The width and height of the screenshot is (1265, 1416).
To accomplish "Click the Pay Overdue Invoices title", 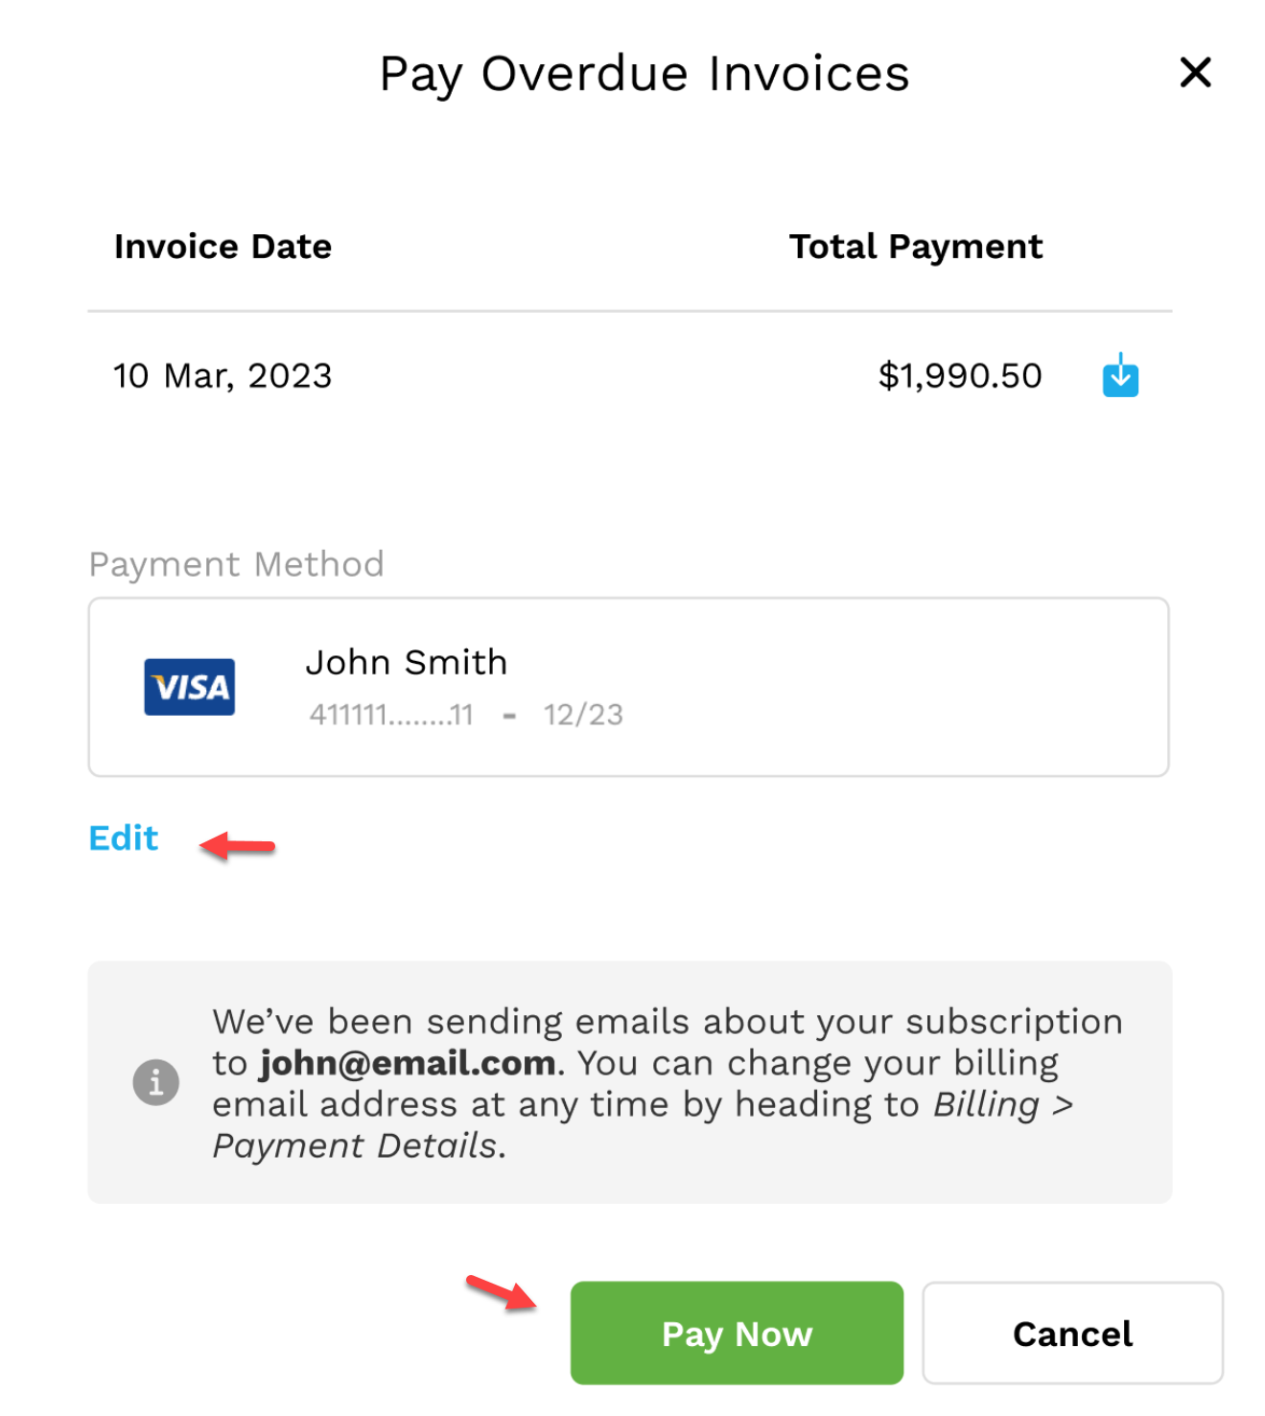I will click(x=644, y=74).
